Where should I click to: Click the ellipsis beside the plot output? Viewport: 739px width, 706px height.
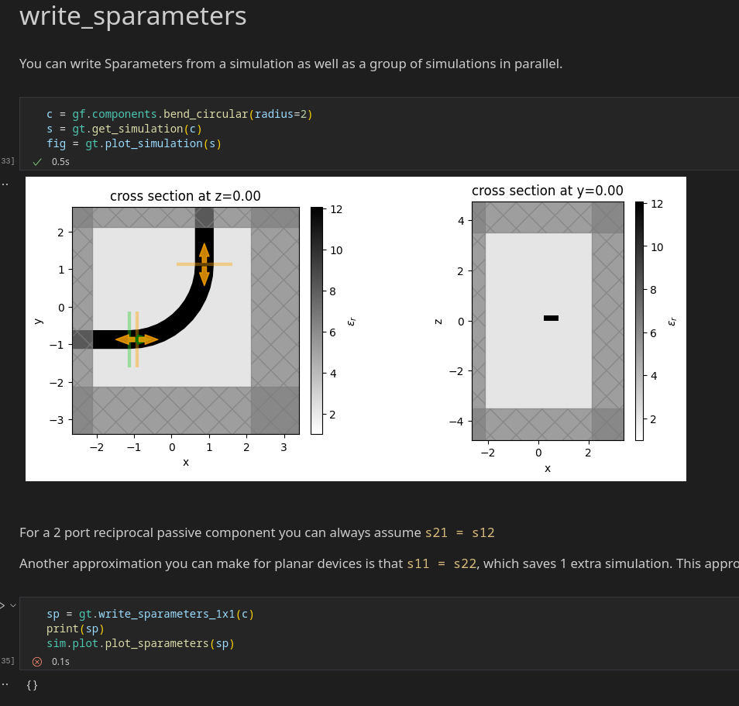coord(5,183)
